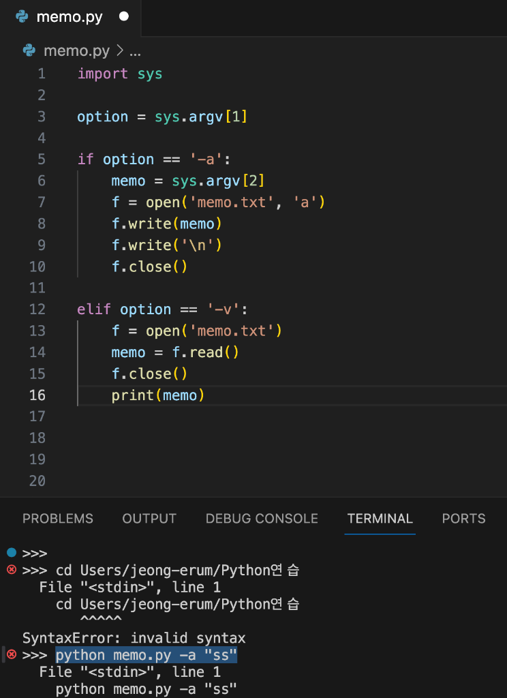Viewport: 507px width, 698px height.
Task: Click the SyntaxError: invalid syntax message
Action: [134, 638]
